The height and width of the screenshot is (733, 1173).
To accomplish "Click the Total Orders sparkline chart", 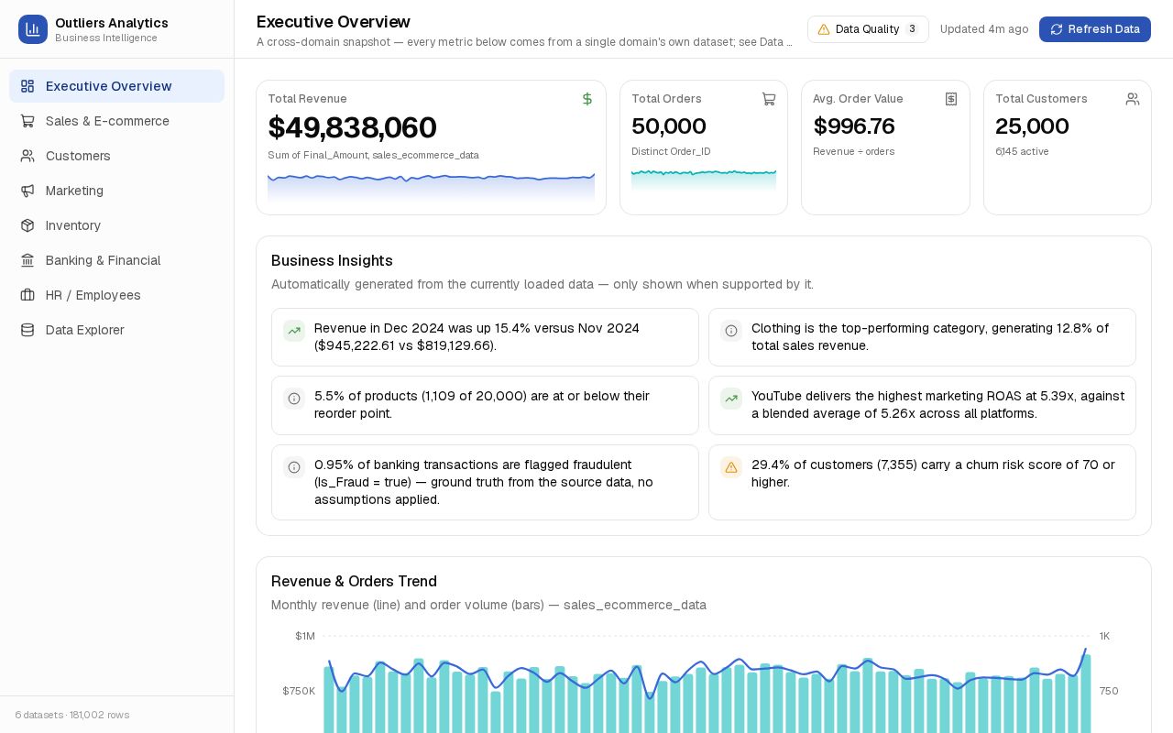I will [704, 181].
